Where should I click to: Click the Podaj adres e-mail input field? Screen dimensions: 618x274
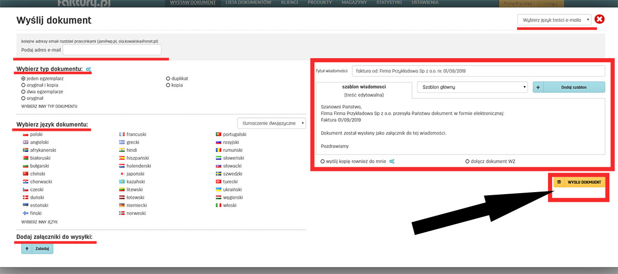pyautogui.click(x=112, y=49)
